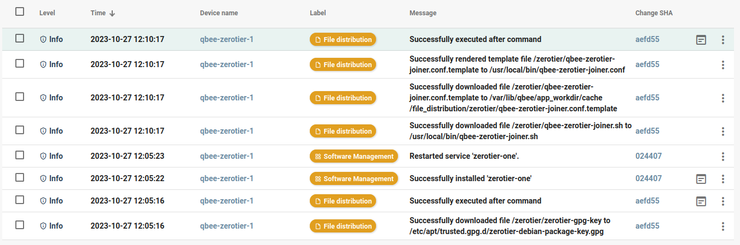The image size is (740, 245).
Task: Open kebab menu for 'Successfully installed zerotier-one' row
Action: pos(723,178)
